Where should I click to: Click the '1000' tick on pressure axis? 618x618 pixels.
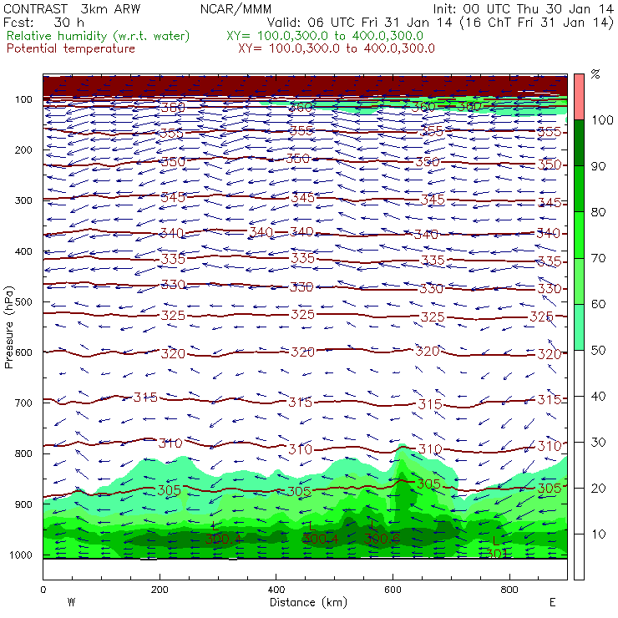(21, 555)
